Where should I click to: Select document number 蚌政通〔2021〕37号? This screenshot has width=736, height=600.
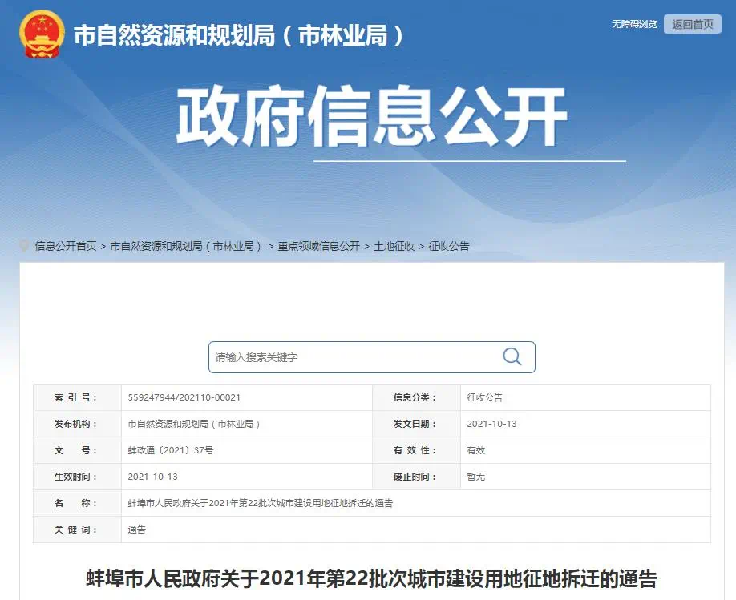[x=171, y=450]
